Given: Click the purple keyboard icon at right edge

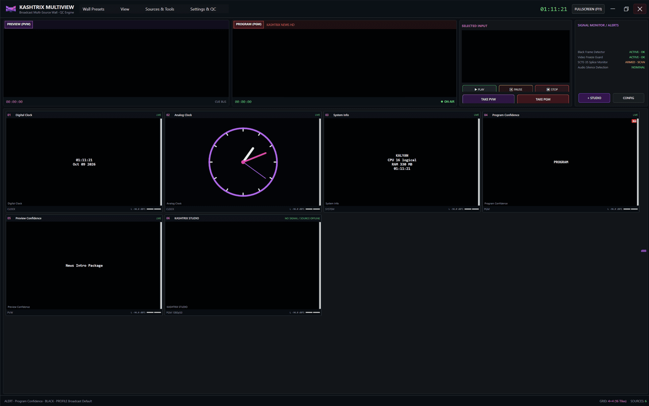Looking at the screenshot, I should pos(644,251).
